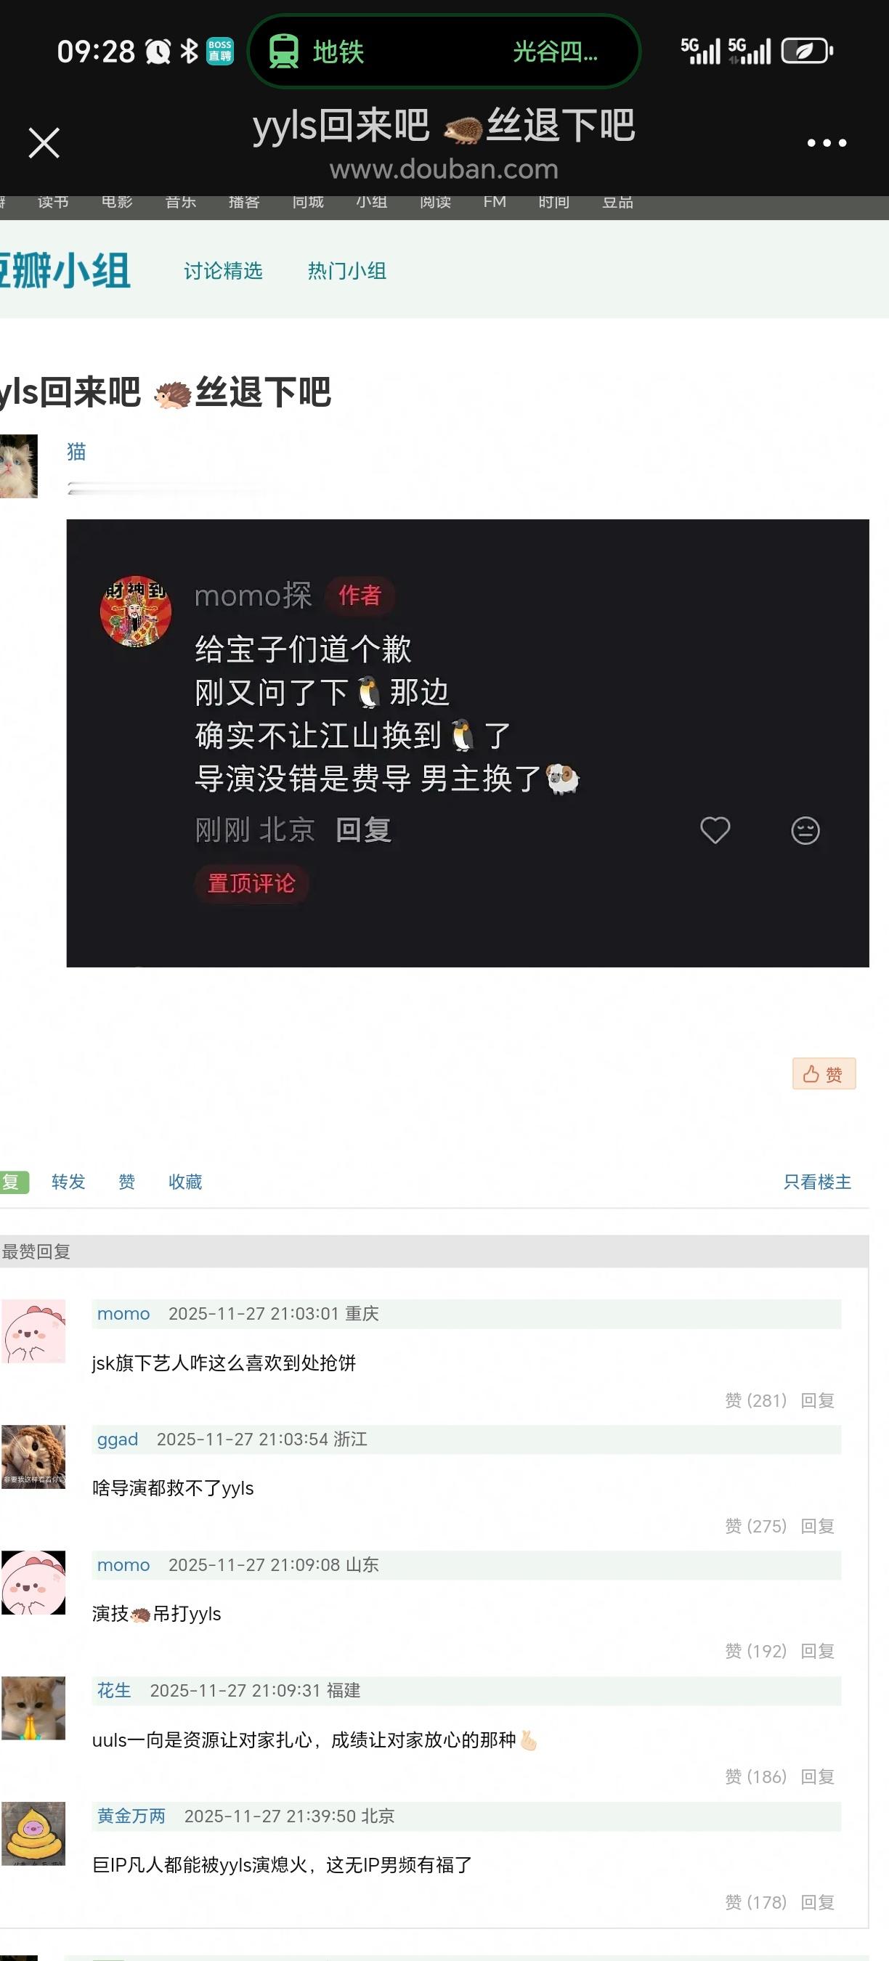Select 收藏 to bookmark the post
This screenshot has height=1961, width=889.
(x=185, y=1182)
